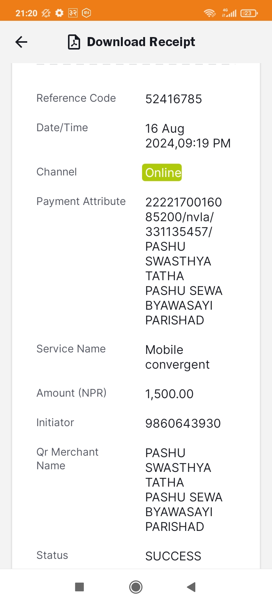The height and width of the screenshot is (605, 272).
Task: Select the Mobile convergent service name
Action: [178, 357]
